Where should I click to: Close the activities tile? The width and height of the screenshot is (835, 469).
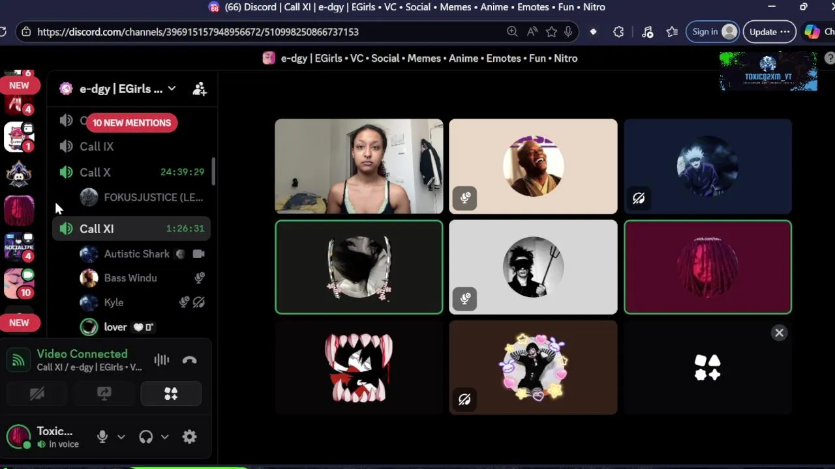tap(779, 333)
